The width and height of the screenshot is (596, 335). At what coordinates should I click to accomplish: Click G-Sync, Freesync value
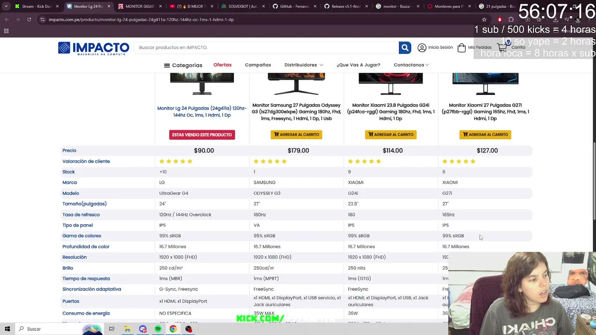tap(178, 289)
